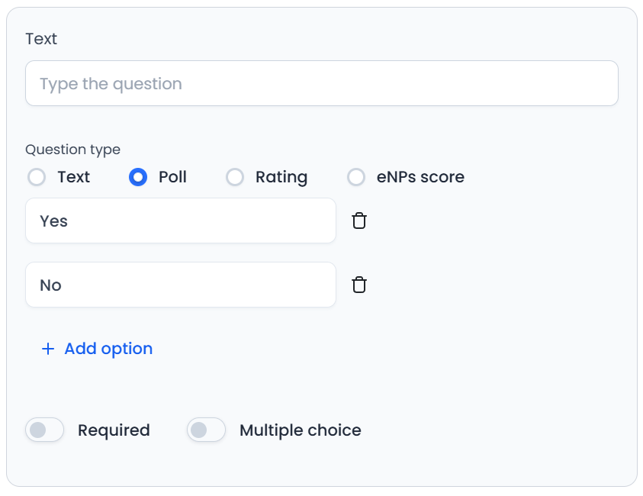Click the 'eNPs score' option label
643x496 pixels.
point(420,178)
